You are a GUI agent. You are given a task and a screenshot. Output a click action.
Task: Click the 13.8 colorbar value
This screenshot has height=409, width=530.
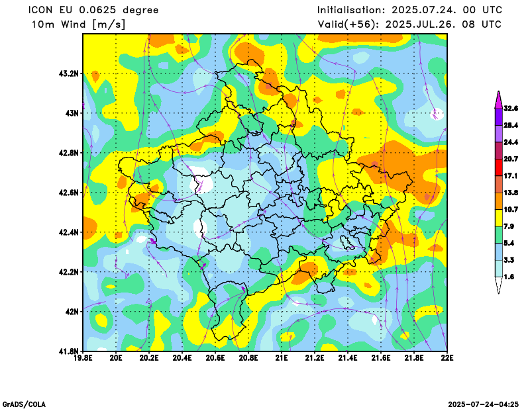point(511,193)
